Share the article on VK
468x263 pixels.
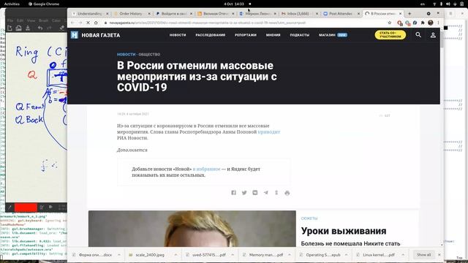pos(255,193)
